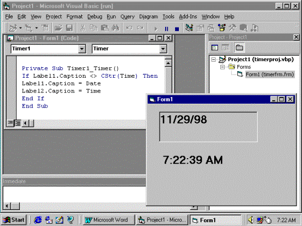
Task: Switch to Full Module View in code window
Action: pyautogui.click(x=18, y=123)
